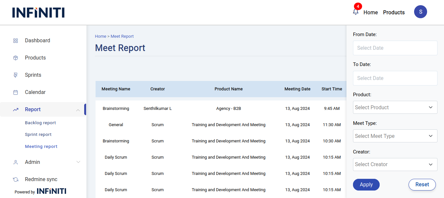Go to Home via breadcrumb link
This screenshot has height=198, width=444.
[x=100, y=36]
